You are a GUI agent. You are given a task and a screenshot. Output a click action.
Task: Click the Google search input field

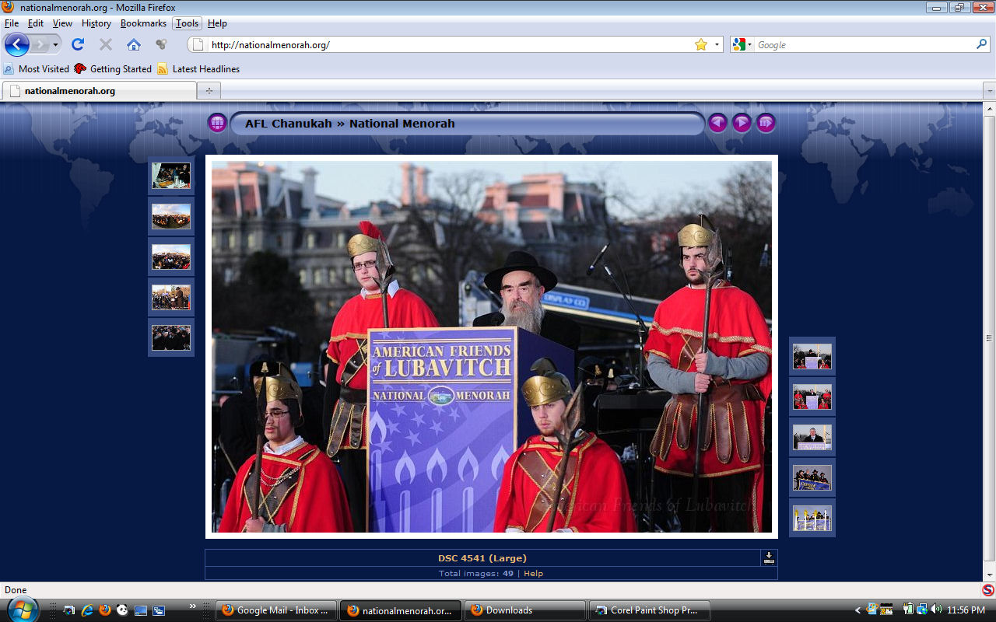[864, 44]
